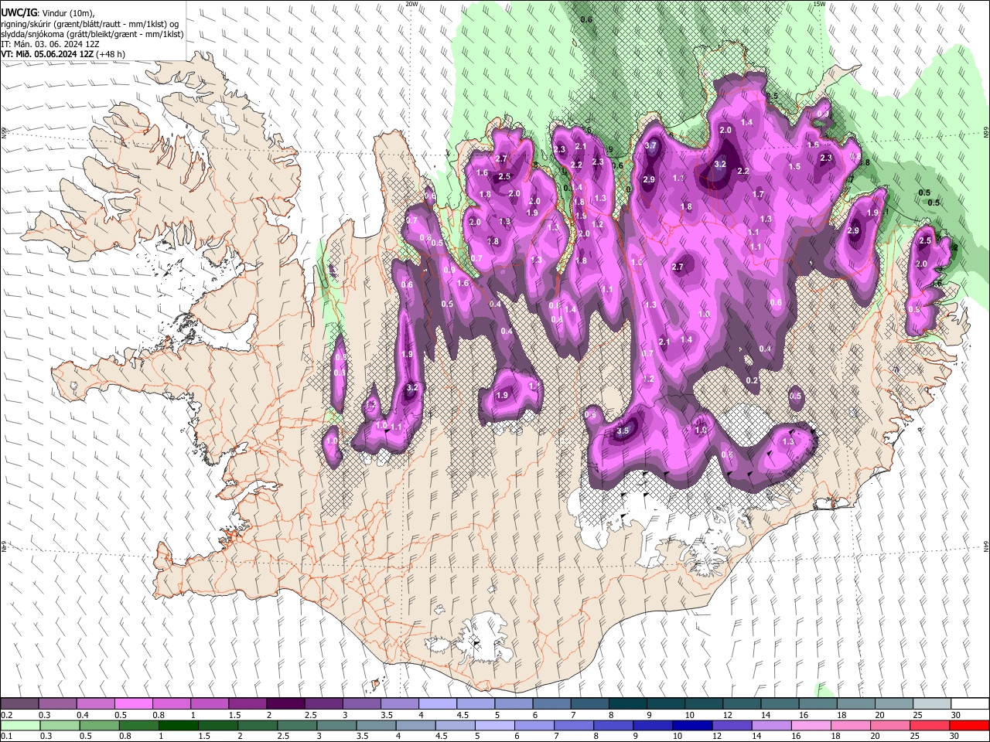Screen dimensions: 990x742
Task: Select deep blue rain swatch between 10 and 12
Action: [x=691, y=726]
